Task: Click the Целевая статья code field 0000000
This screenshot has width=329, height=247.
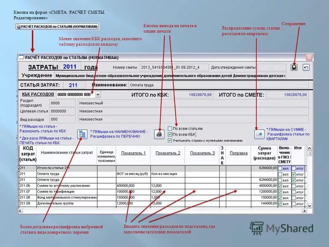Action: point(63,111)
